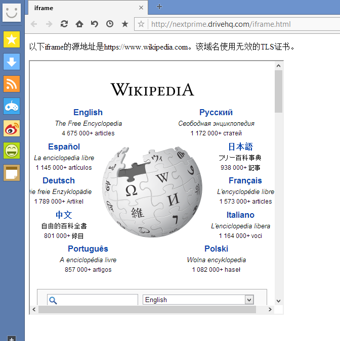Click the text 'Wolna encyklopedia'
Screen dimensions: 340x341
[x=216, y=260]
